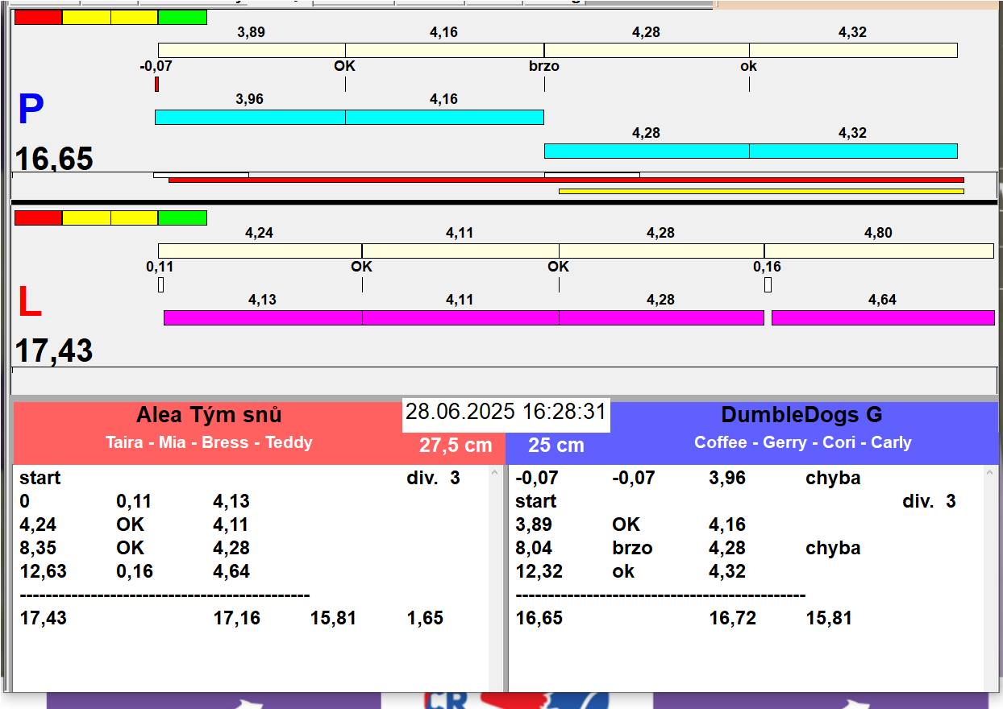Click 'div. 3' in the DumbleDogs results panel
This screenshot has width=1003, height=709.
point(929,501)
